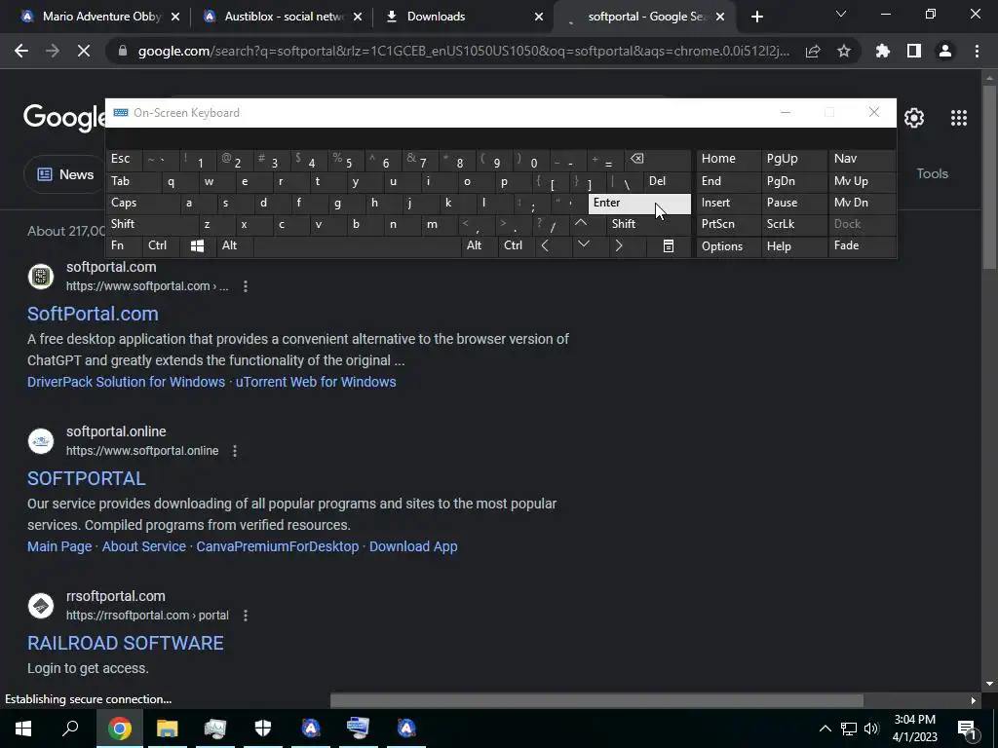Viewport: 998px width, 748px height.
Task: Toggle Caps key on the On-Screen Keyboard
Action: 143,204
